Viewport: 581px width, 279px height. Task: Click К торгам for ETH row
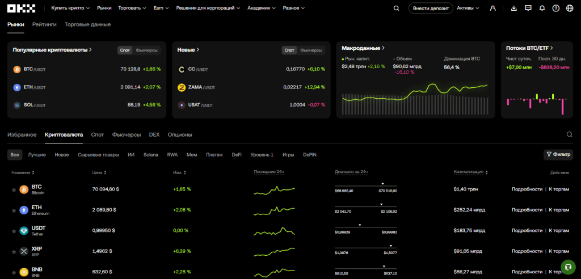click(559, 210)
